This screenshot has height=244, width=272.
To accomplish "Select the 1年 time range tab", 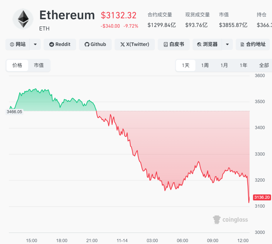I will (x=243, y=66).
